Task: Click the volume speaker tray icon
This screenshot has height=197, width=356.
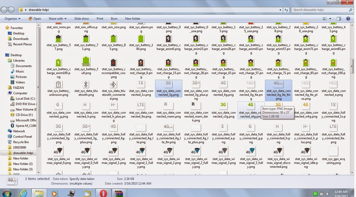Action: (x=327, y=194)
